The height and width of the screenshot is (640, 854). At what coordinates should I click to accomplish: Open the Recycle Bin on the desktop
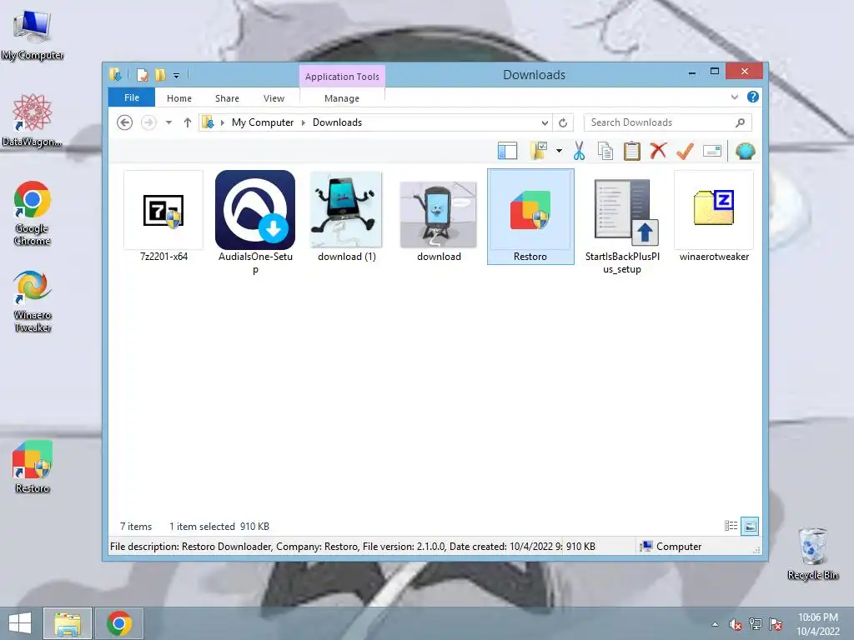click(x=812, y=553)
